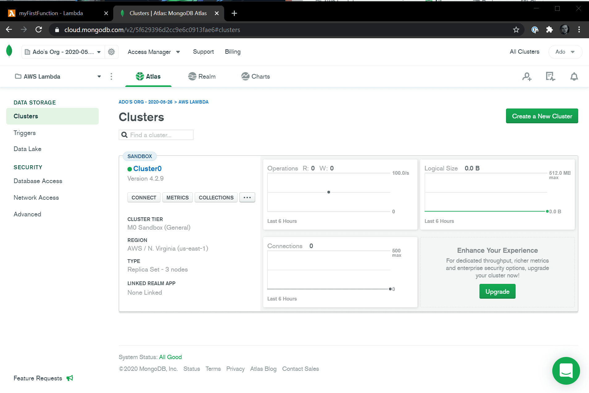Bookmark this page with star icon
This screenshot has height=393, width=589.
(x=516, y=30)
